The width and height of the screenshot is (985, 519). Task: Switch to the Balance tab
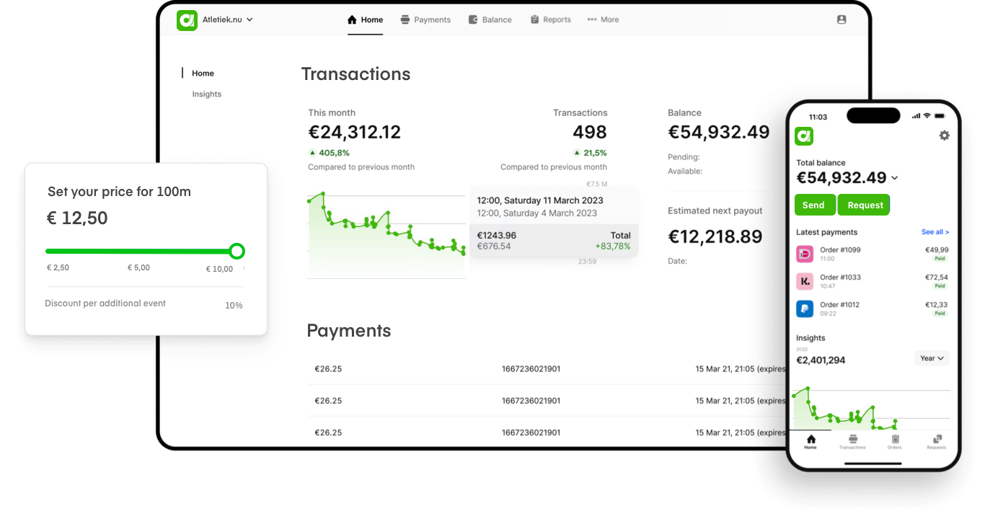(x=490, y=19)
